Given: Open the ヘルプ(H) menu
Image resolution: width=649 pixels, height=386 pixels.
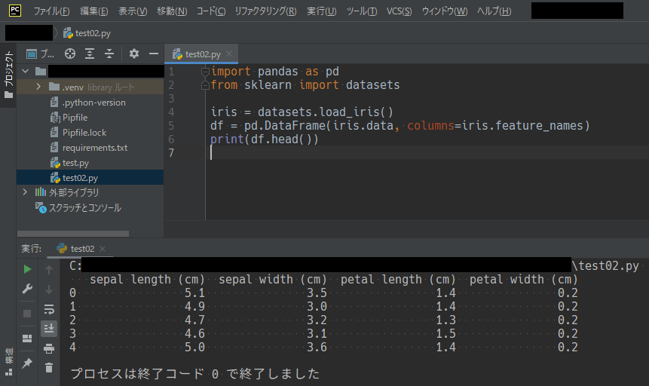Looking at the screenshot, I should coord(494,11).
